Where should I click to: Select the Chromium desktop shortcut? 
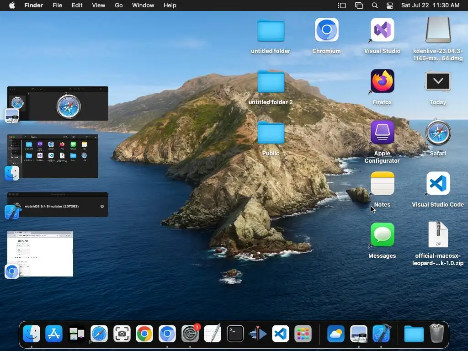click(326, 37)
